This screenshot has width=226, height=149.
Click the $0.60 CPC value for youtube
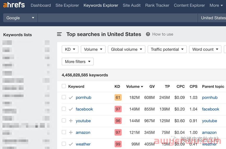pyautogui.click(x=179, y=121)
